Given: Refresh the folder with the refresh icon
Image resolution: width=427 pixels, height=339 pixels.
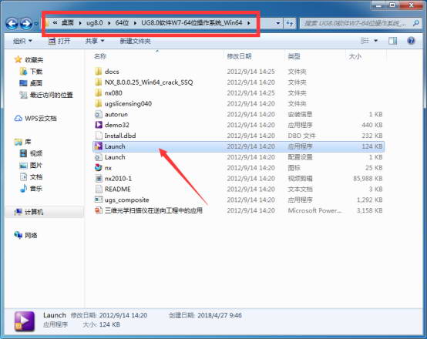Looking at the screenshot, I should [290, 23].
